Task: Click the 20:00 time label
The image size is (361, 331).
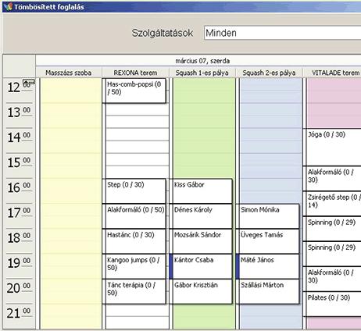Action: [x=19, y=288]
